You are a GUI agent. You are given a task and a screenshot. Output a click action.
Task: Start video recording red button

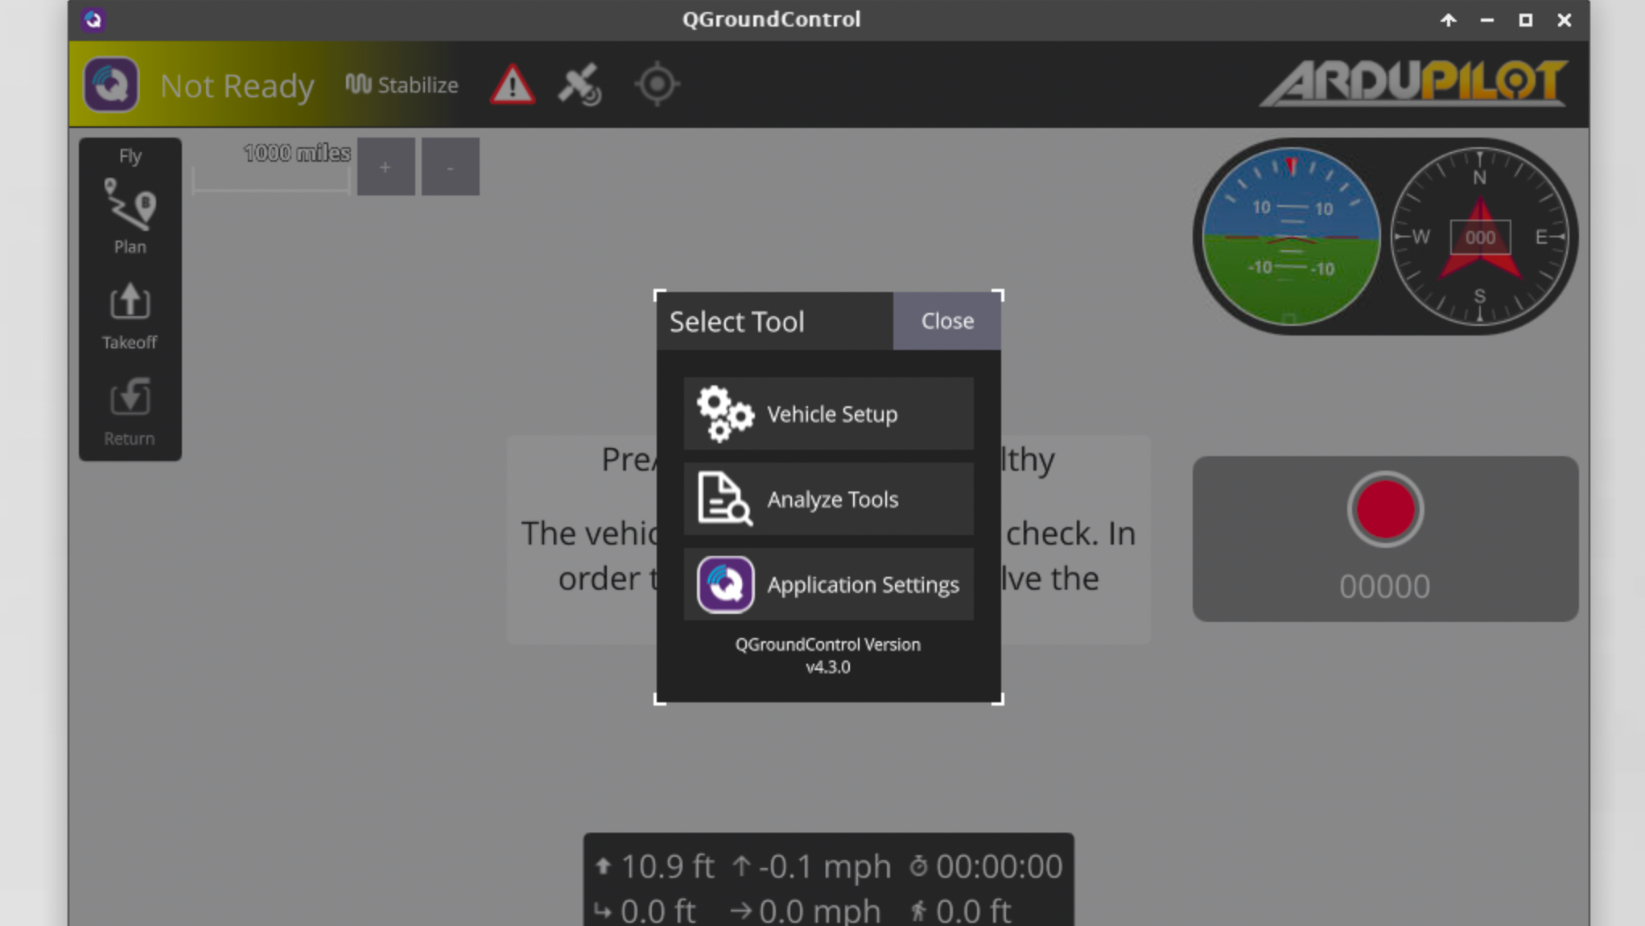pos(1385,509)
